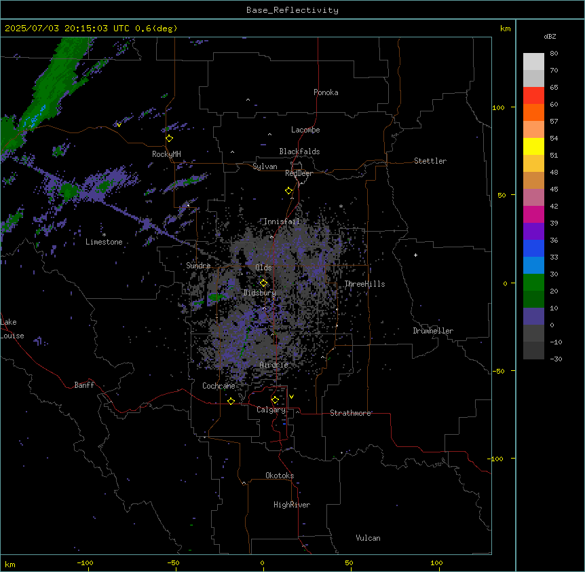Click the dBZ legend heading
585x572 pixels.
pos(550,36)
